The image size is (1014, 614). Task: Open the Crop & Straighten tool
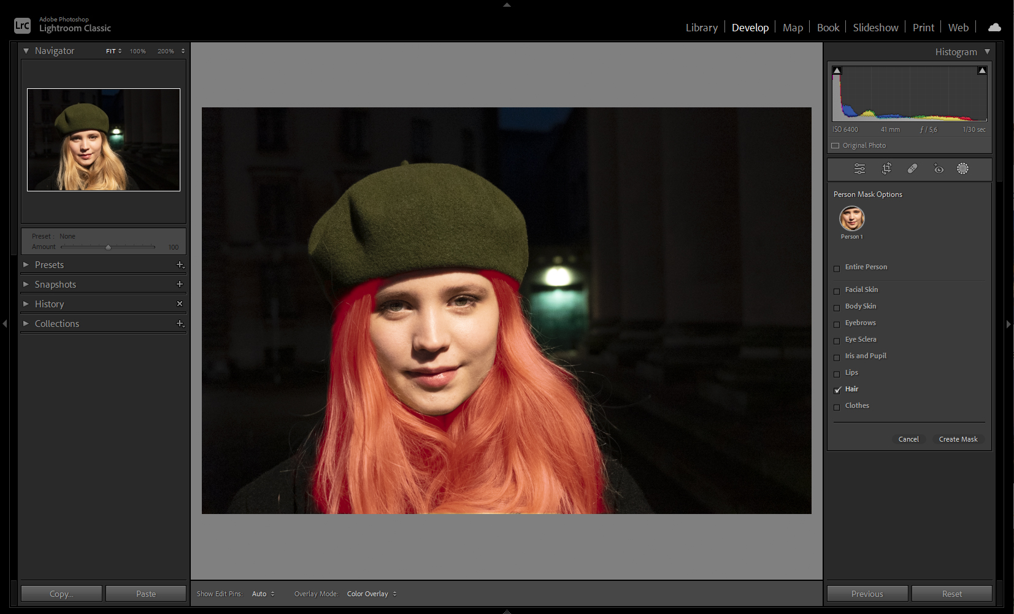point(886,169)
